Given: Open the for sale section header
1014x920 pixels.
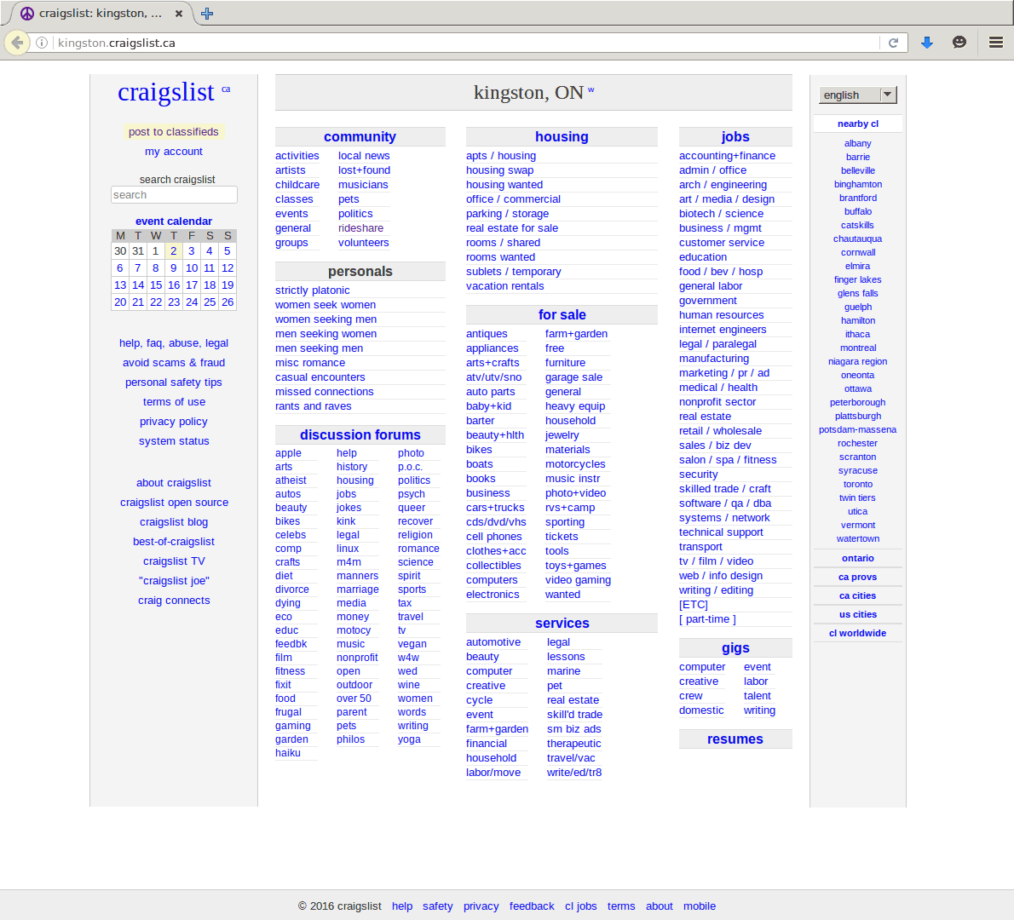Looking at the screenshot, I should tap(562, 315).
